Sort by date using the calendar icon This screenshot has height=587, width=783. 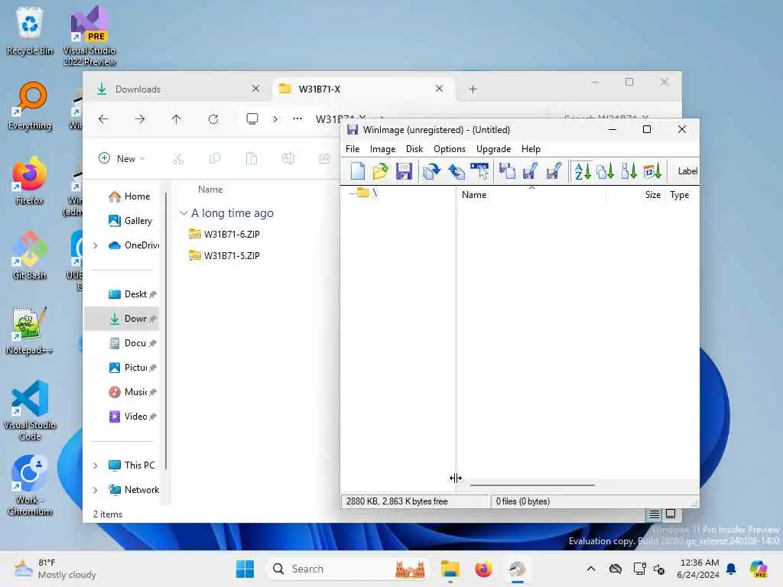(652, 171)
